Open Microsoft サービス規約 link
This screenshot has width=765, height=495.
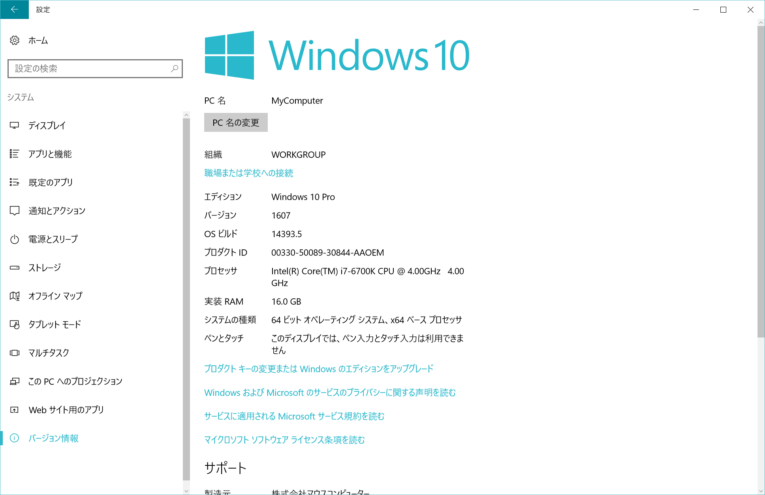[x=294, y=416]
